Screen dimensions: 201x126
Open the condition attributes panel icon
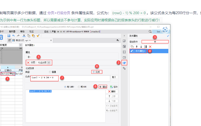pyautogui.click(x=124, y=63)
